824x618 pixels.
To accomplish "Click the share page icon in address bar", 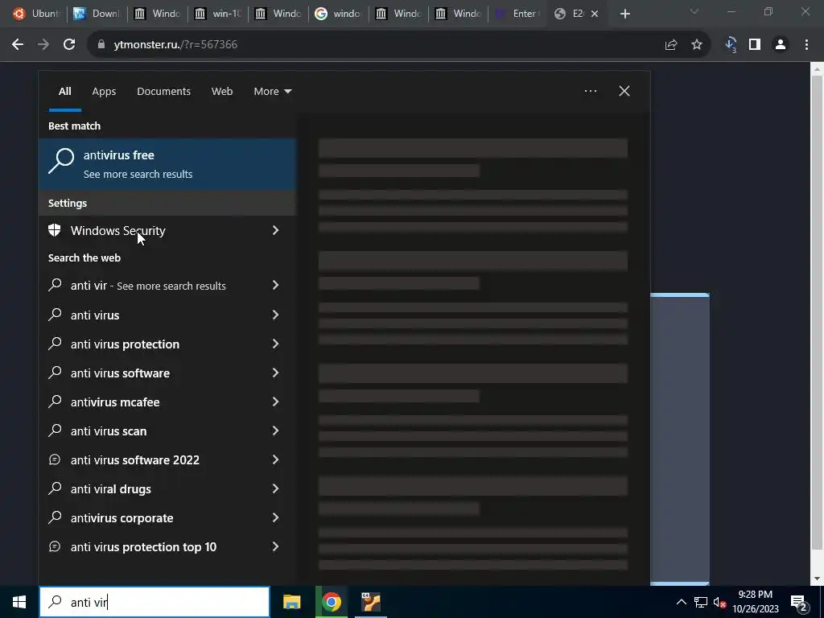I will point(670,45).
